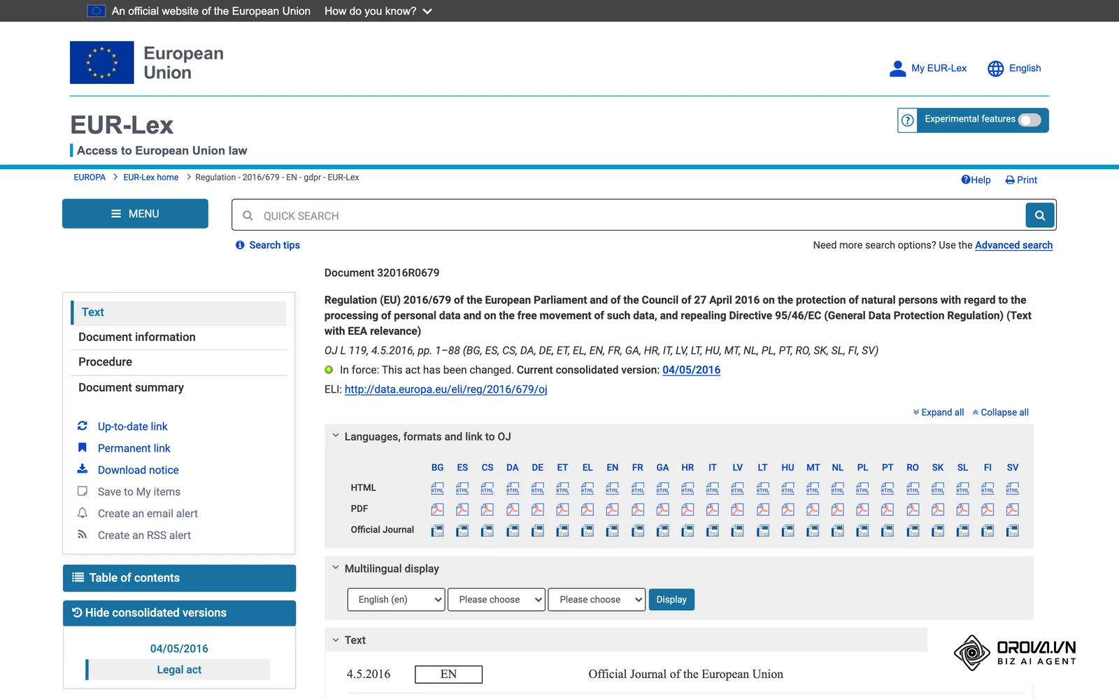Image resolution: width=1119 pixels, height=699 pixels.
Task: Open the English (en) language dropdown
Action: pyautogui.click(x=396, y=600)
